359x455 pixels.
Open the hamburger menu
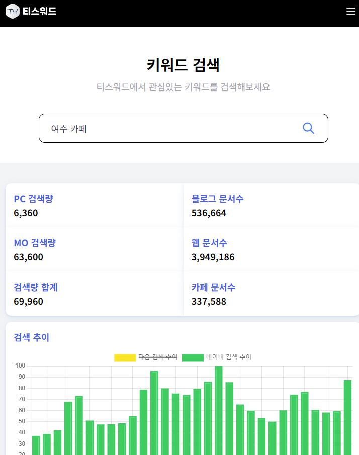pyautogui.click(x=350, y=11)
